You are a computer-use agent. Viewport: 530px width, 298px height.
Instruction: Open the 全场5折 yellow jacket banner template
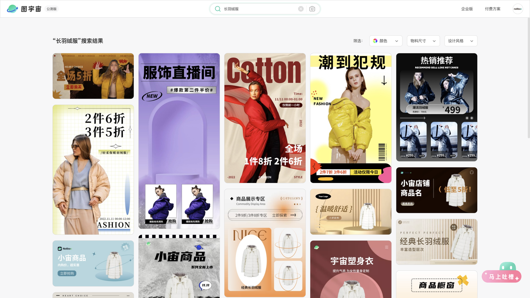pyautogui.click(x=93, y=76)
